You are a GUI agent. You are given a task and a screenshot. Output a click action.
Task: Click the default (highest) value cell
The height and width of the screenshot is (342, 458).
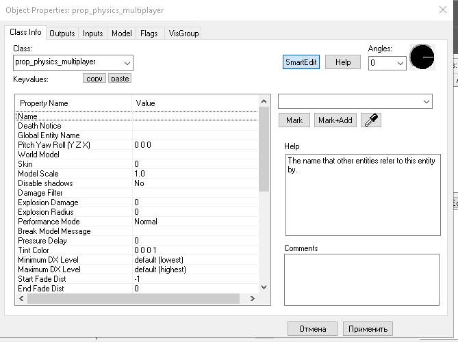coord(160,269)
